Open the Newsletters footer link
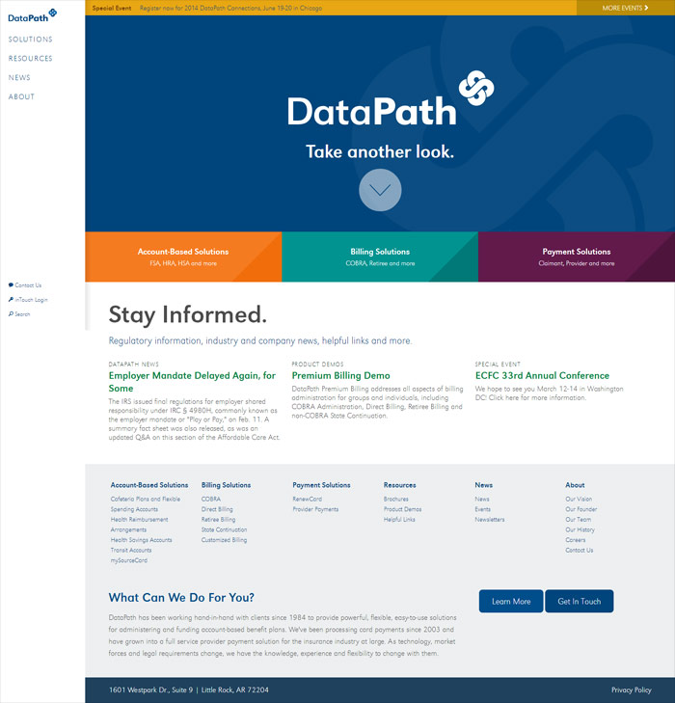675x703 pixels. (490, 520)
